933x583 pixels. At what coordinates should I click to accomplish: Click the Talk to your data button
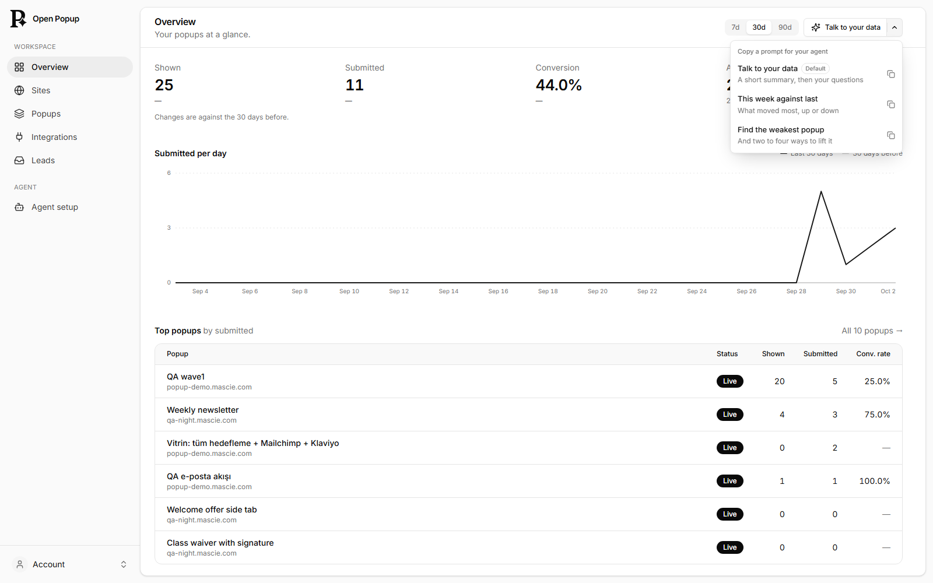tap(846, 27)
